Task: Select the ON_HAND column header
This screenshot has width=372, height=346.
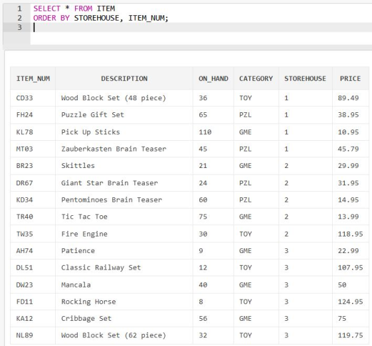Action: pyautogui.click(x=213, y=78)
